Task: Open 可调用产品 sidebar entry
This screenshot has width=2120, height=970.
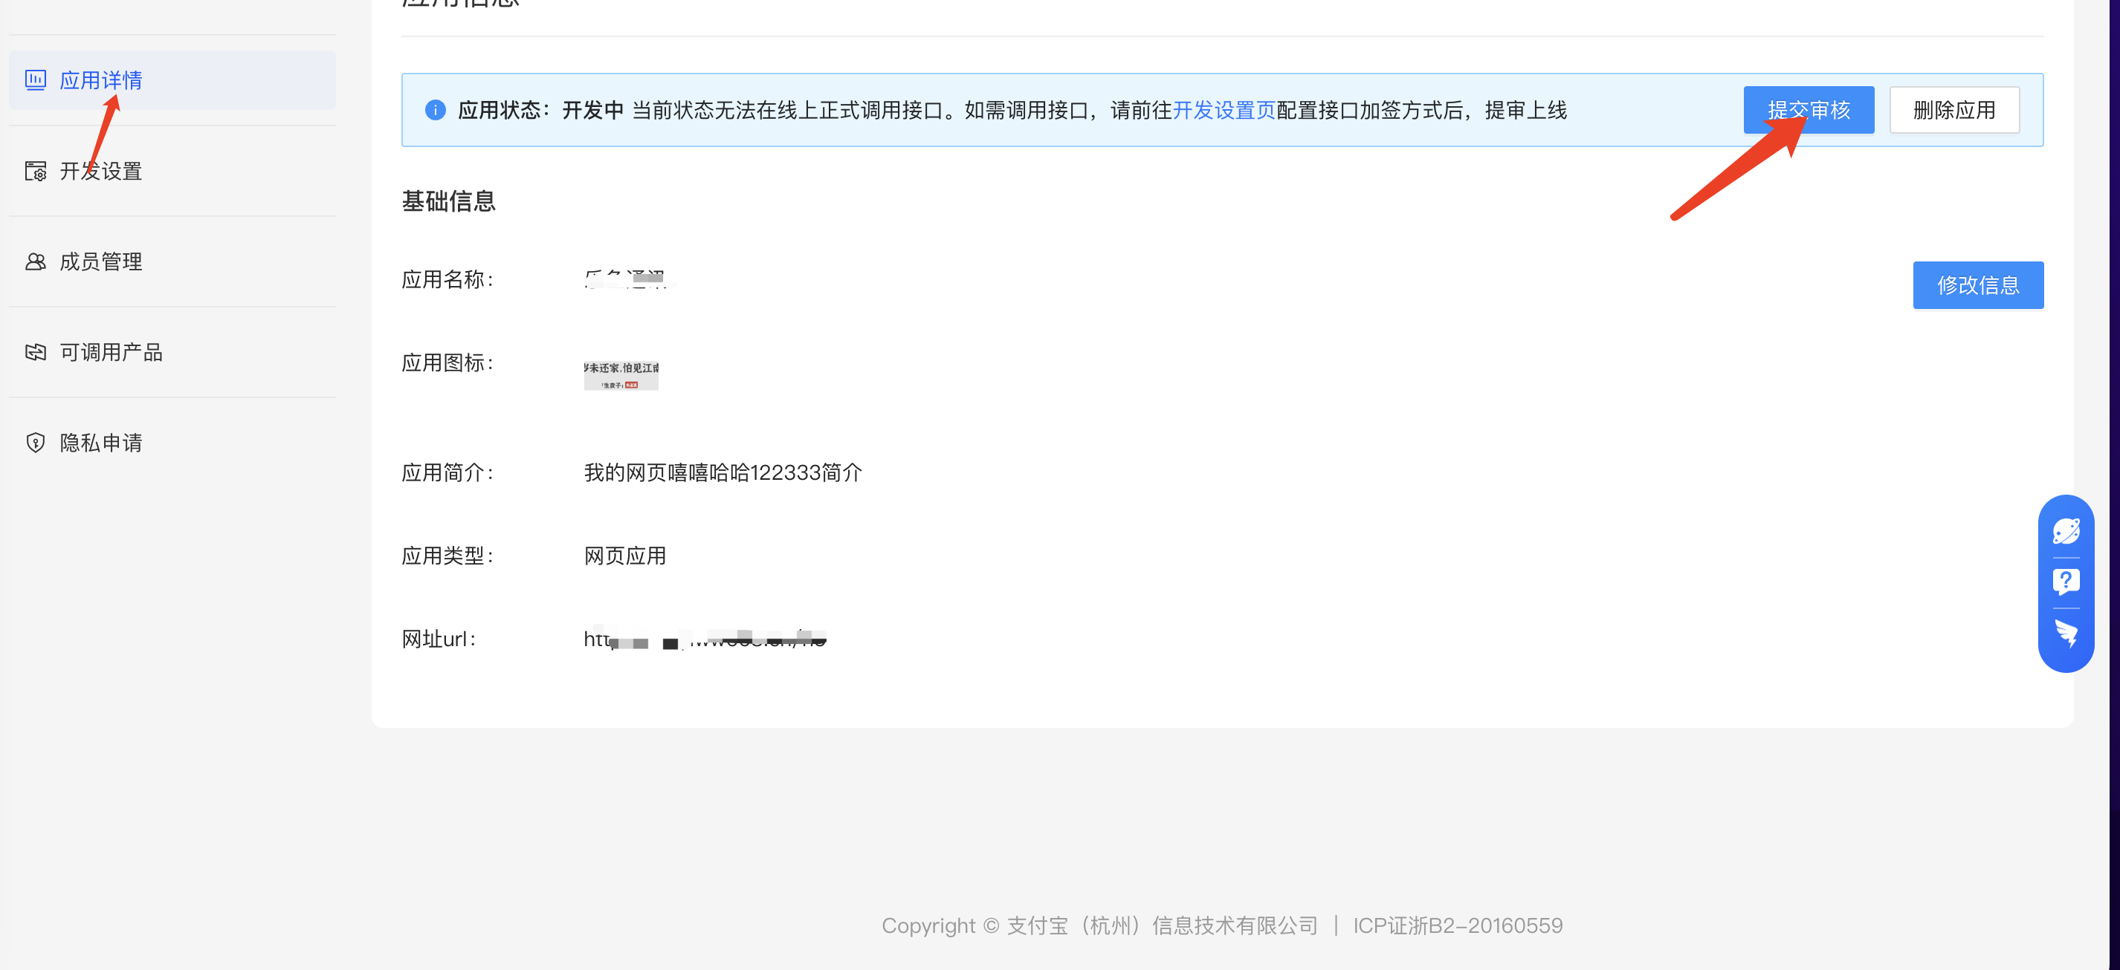Action: (172, 352)
